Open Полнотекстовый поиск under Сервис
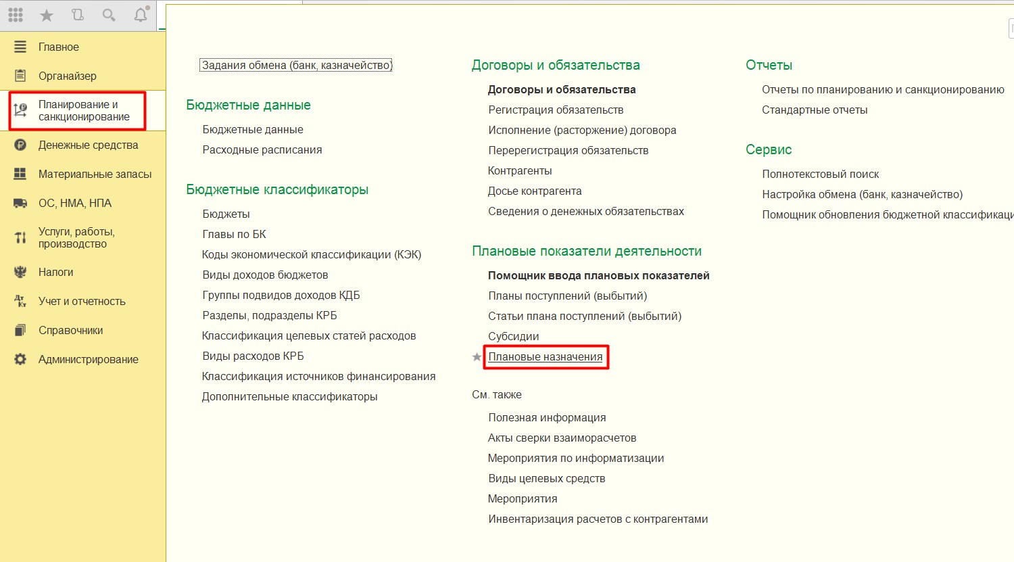 point(821,174)
